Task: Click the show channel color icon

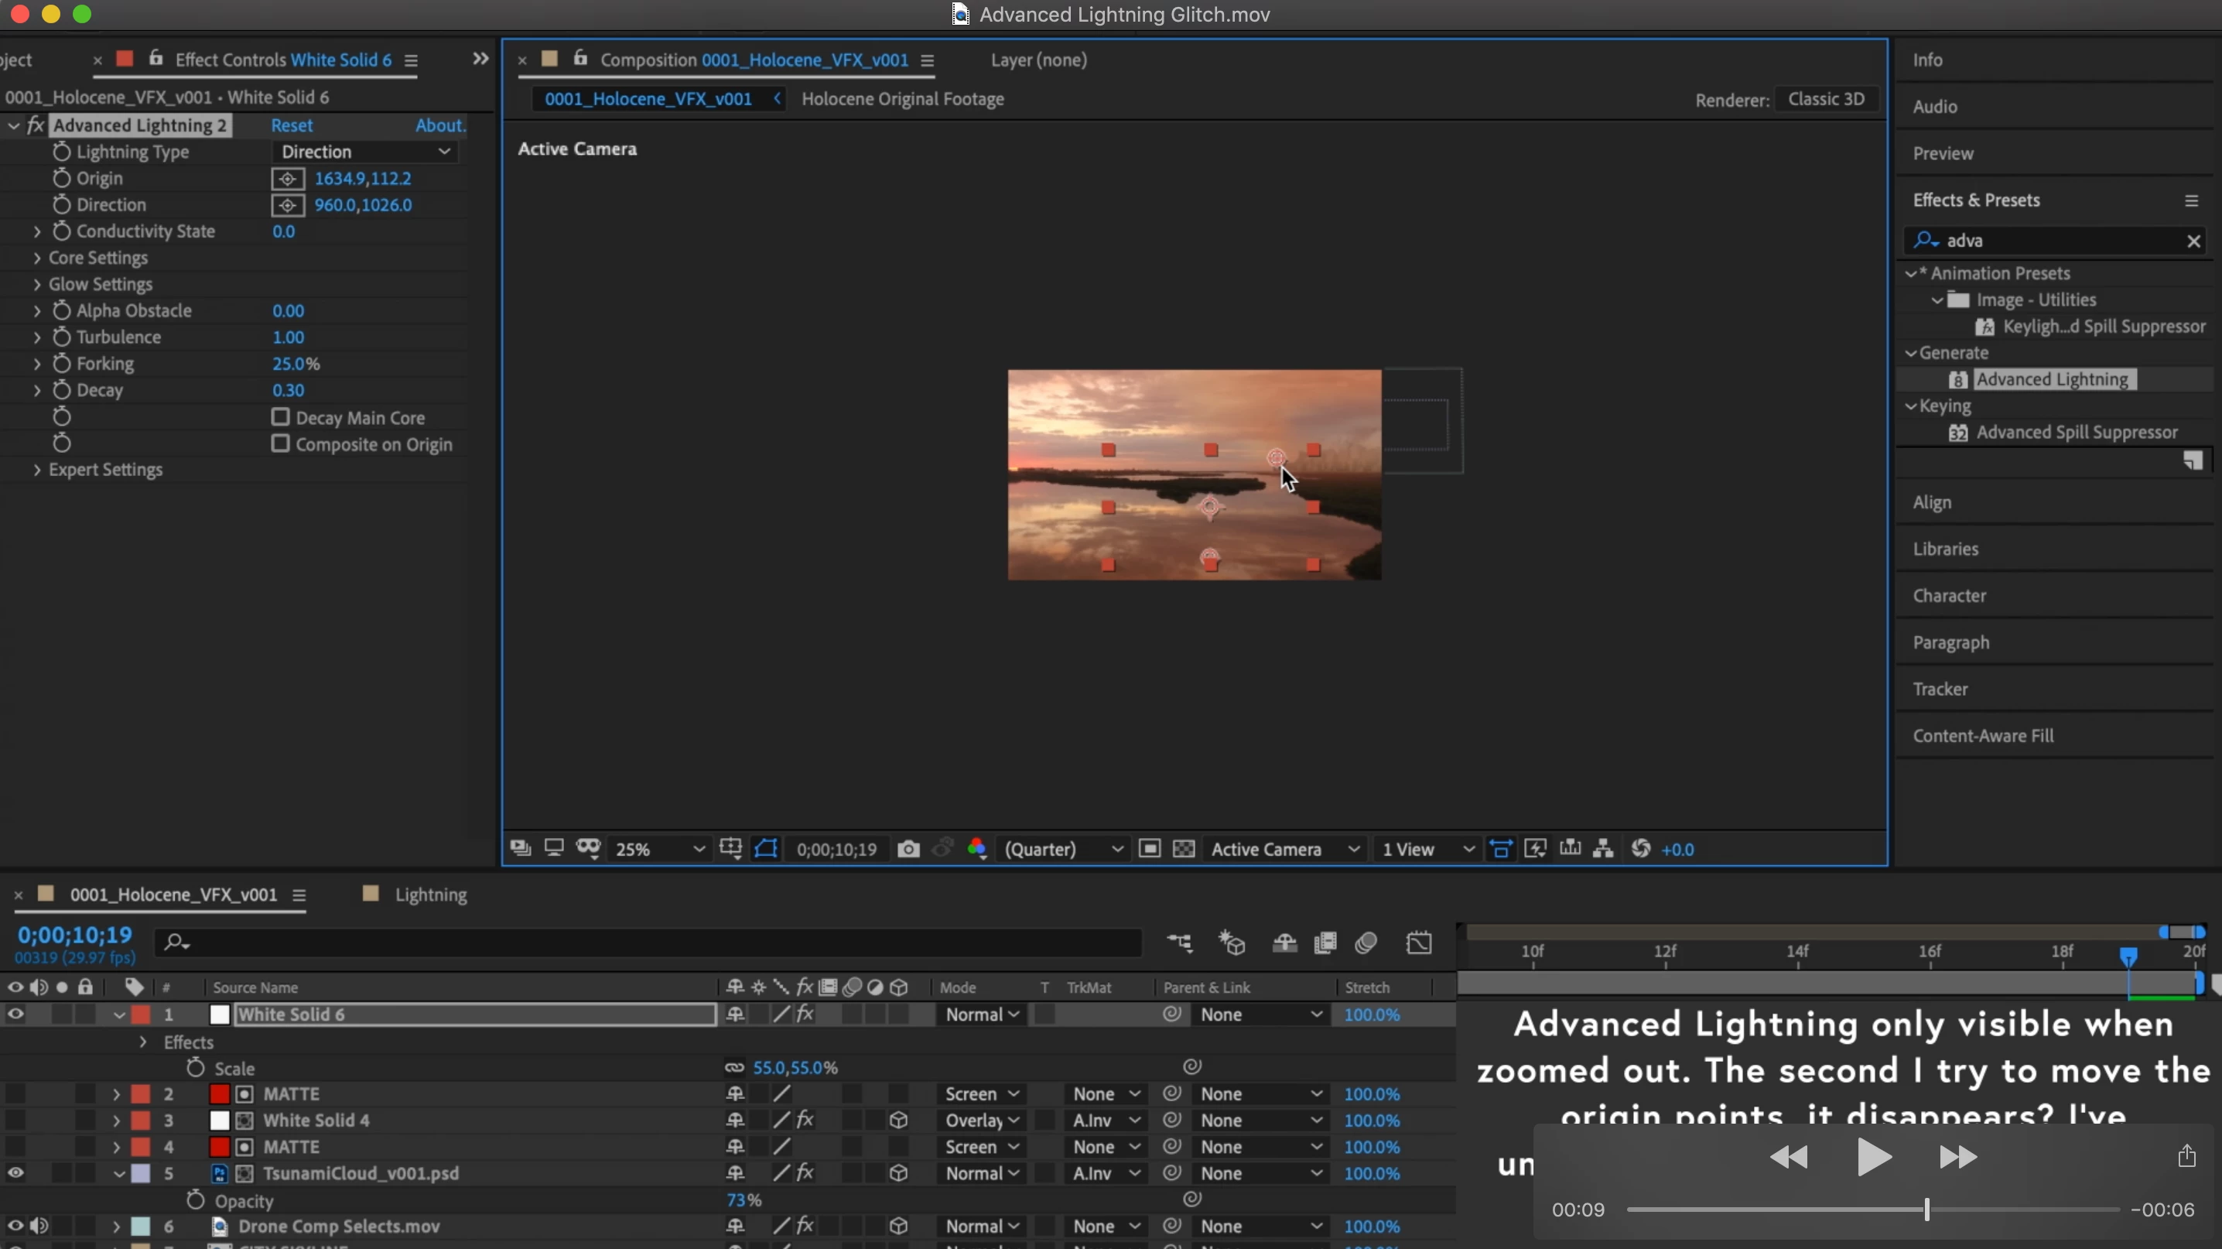Action: [x=976, y=850]
